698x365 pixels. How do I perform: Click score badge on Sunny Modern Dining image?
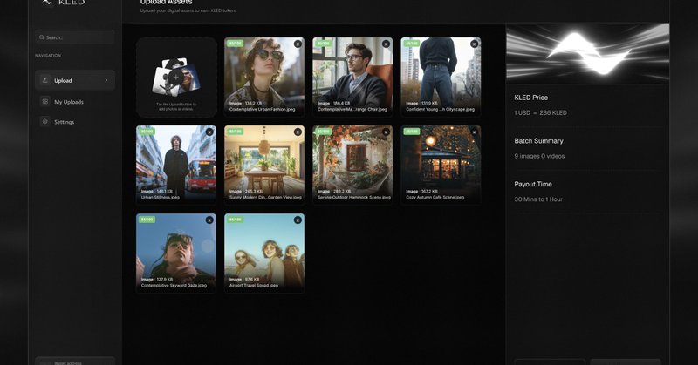235,132
